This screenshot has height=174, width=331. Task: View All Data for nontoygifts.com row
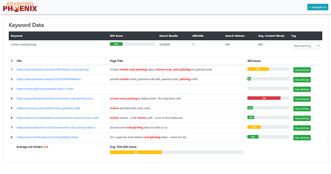(x=302, y=89)
